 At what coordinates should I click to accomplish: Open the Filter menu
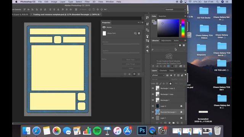[x=87, y=2]
